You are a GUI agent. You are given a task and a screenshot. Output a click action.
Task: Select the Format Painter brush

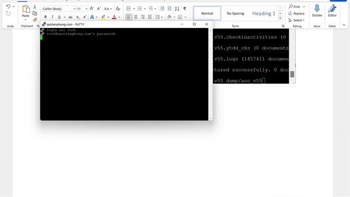click(34, 20)
